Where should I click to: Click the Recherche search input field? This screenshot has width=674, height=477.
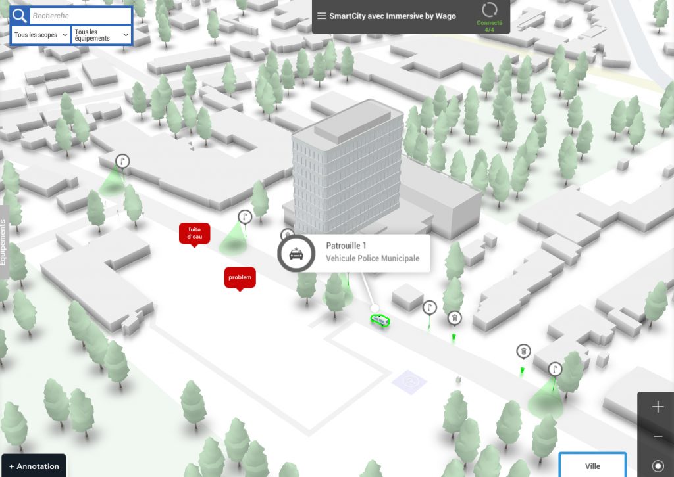pos(80,16)
